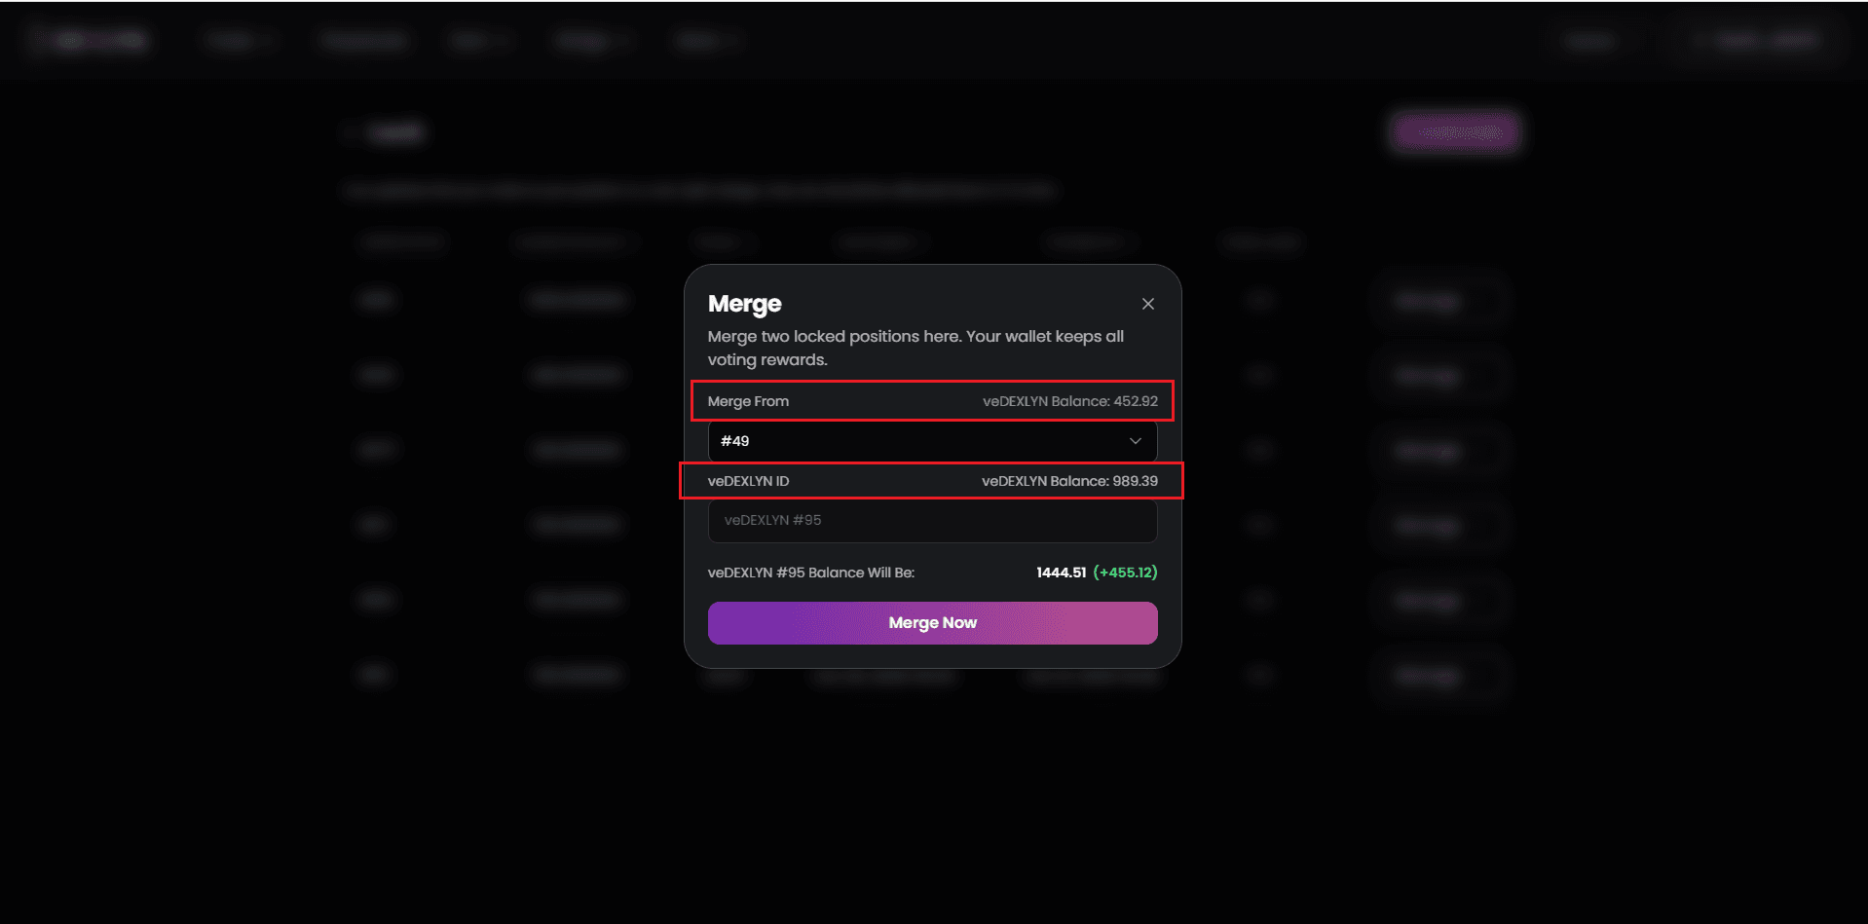Screen dimensions: 1868x924
Task: Click the veDEXLYN Balance: 452.92 text
Action: point(1069,401)
